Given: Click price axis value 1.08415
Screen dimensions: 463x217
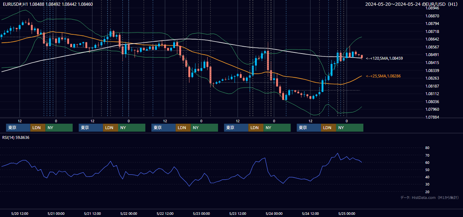Looking at the screenshot, I should pos(432,63).
